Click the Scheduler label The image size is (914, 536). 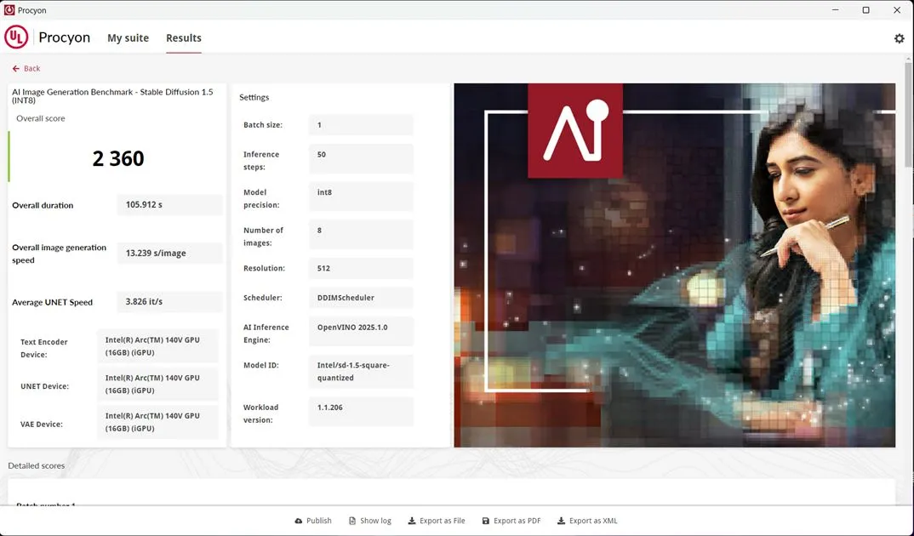[262, 298]
